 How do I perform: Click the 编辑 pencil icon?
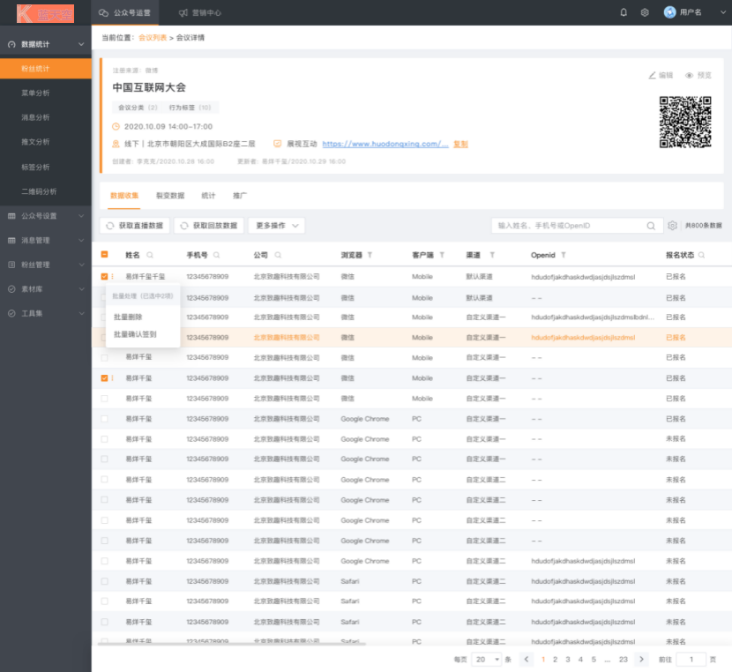(653, 76)
